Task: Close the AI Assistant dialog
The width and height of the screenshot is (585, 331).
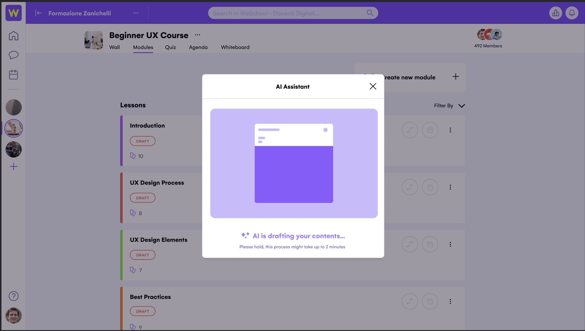Action: (x=373, y=86)
